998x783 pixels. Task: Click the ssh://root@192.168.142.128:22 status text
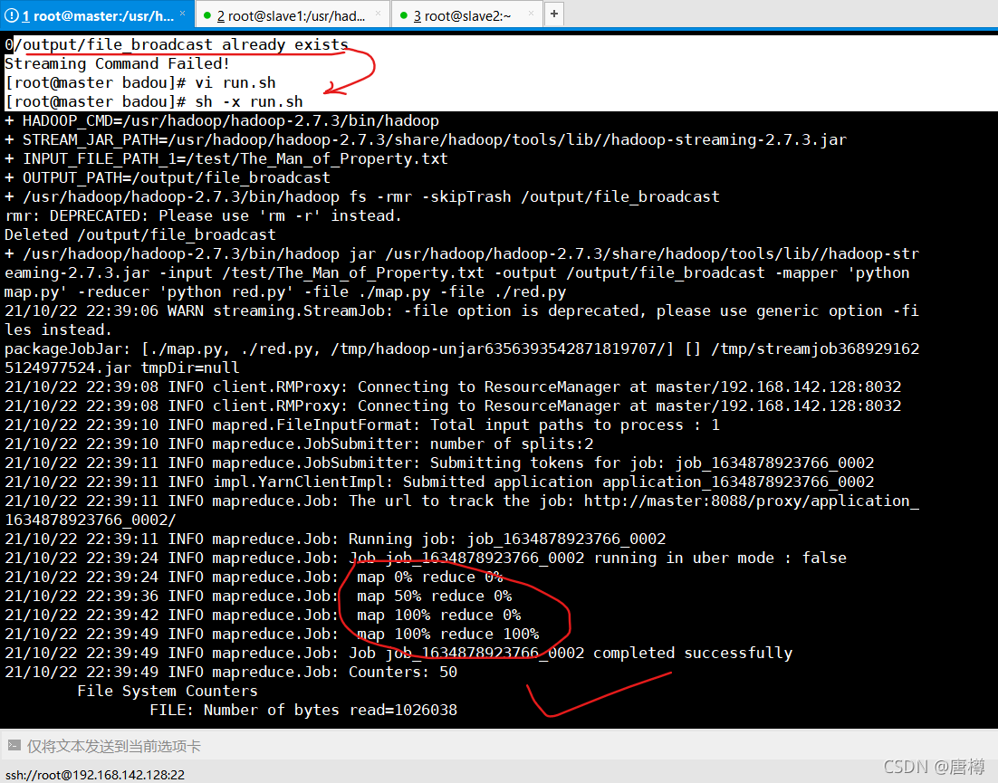[95, 775]
